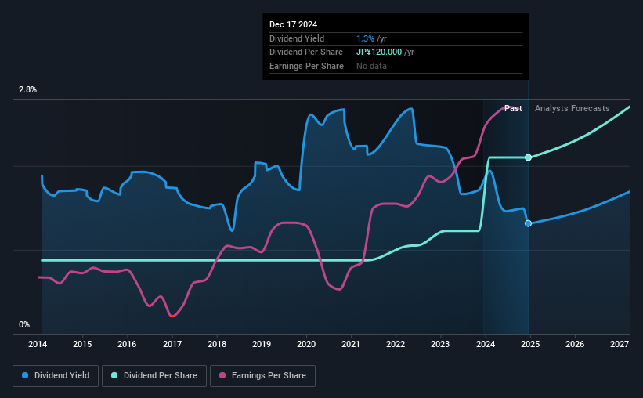Select the 2025 year label on the axis
This screenshot has width=643, height=398.
tap(529, 344)
